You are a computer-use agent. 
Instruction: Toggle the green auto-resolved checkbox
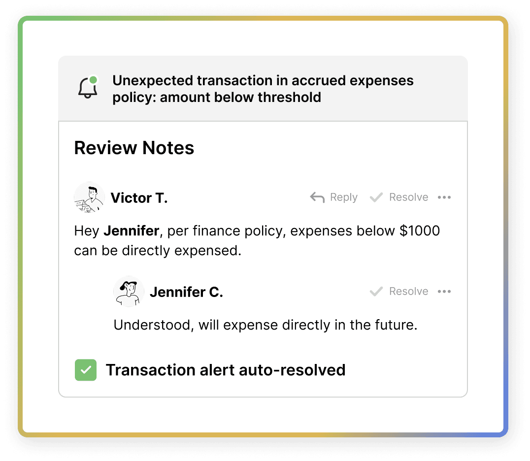coord(86,370)
